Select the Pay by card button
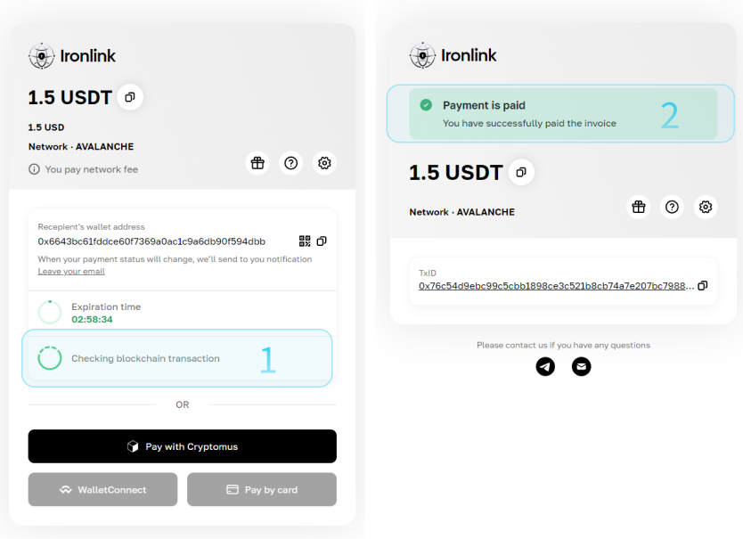The width and height of the screenshot is (743, 539). (262, 490)
